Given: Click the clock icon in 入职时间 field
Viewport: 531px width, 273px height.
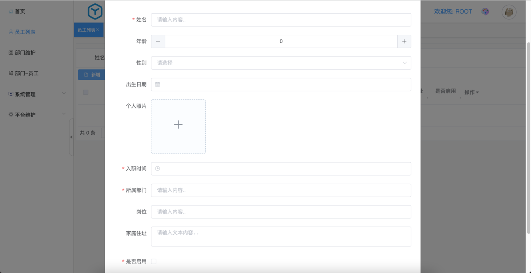Looking at the screenshot, I should [158, 169].
